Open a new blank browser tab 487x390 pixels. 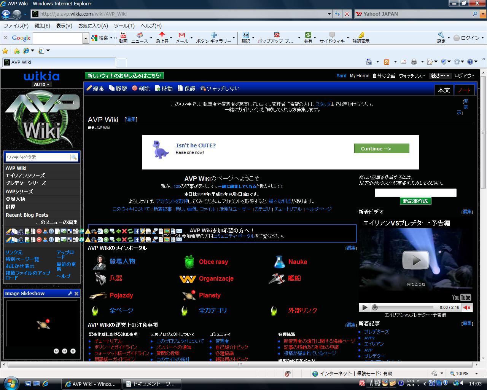(121, 62)
